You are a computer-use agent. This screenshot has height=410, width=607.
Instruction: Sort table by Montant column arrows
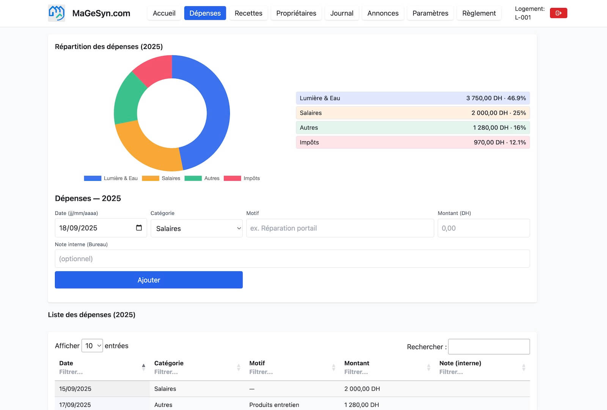tap(429, 367)
